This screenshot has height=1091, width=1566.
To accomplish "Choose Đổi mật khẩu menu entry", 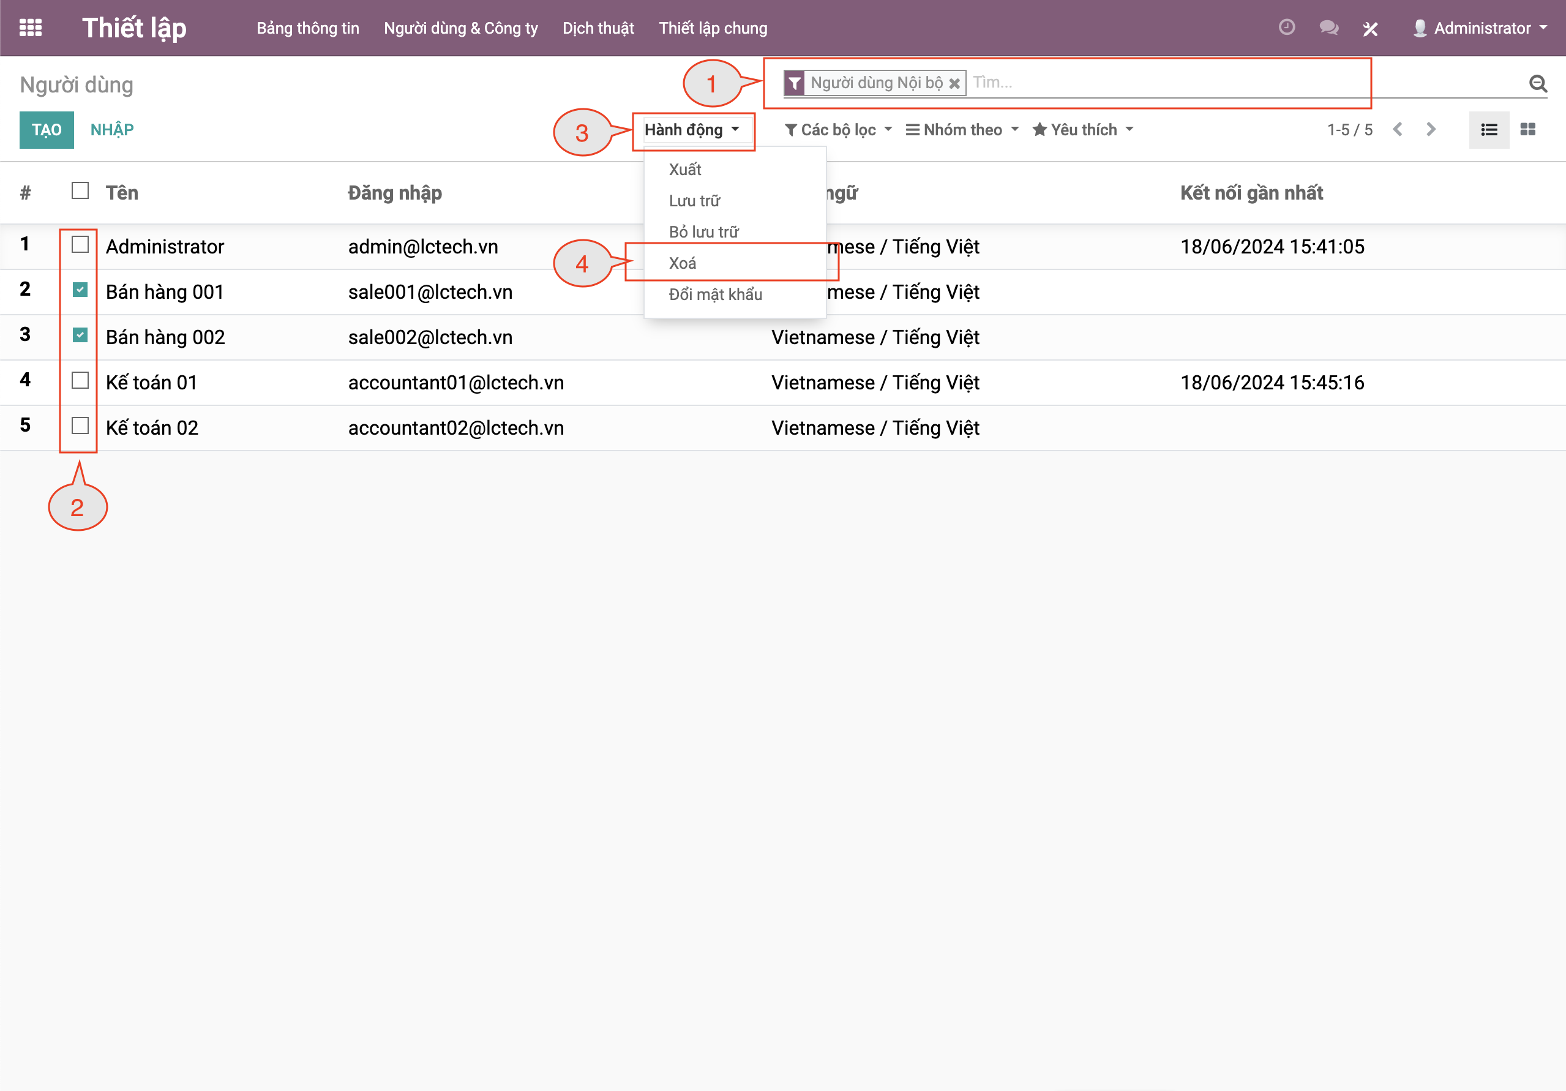I will pos(716,294).
